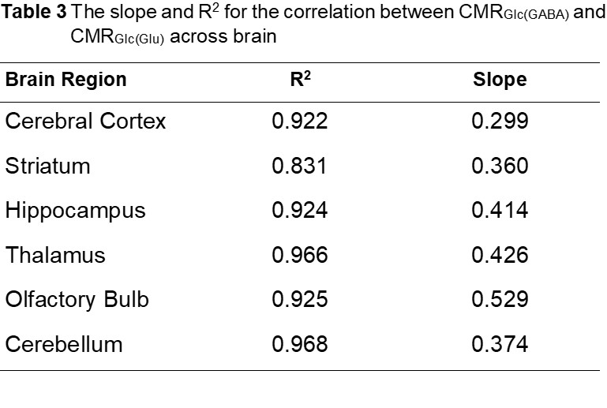Click the Thalamus slope value 0.426
Viewport: 607px width, 408px height.
pyautogui.click(x=500, y=255)
